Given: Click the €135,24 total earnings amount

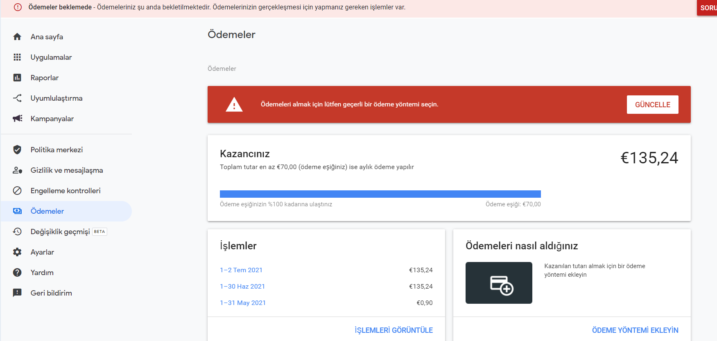Looking at the screenshot, I should click(649, 158).
